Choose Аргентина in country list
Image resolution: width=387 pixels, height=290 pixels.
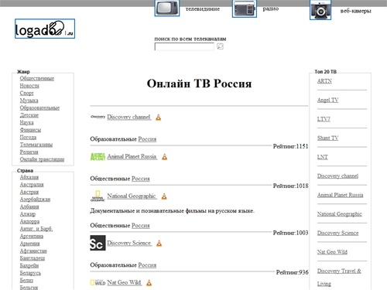[32, 236]
